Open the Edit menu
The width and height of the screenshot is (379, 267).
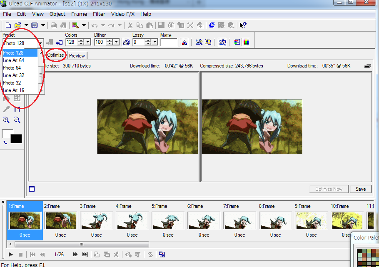(x=22, y=14)
